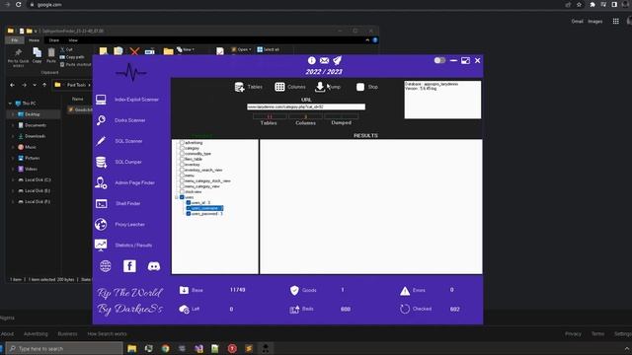
Task: Click the Statistics / Results chart icon
Action: [101, 245]
